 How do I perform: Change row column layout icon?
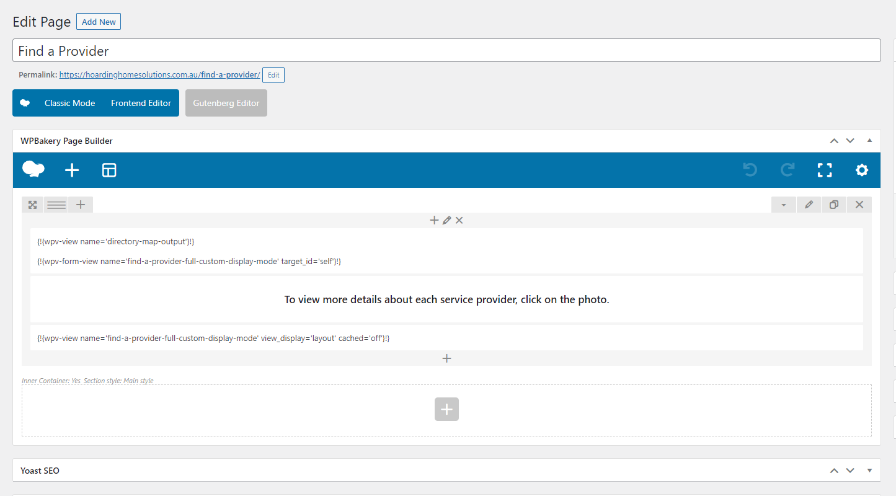56,205
